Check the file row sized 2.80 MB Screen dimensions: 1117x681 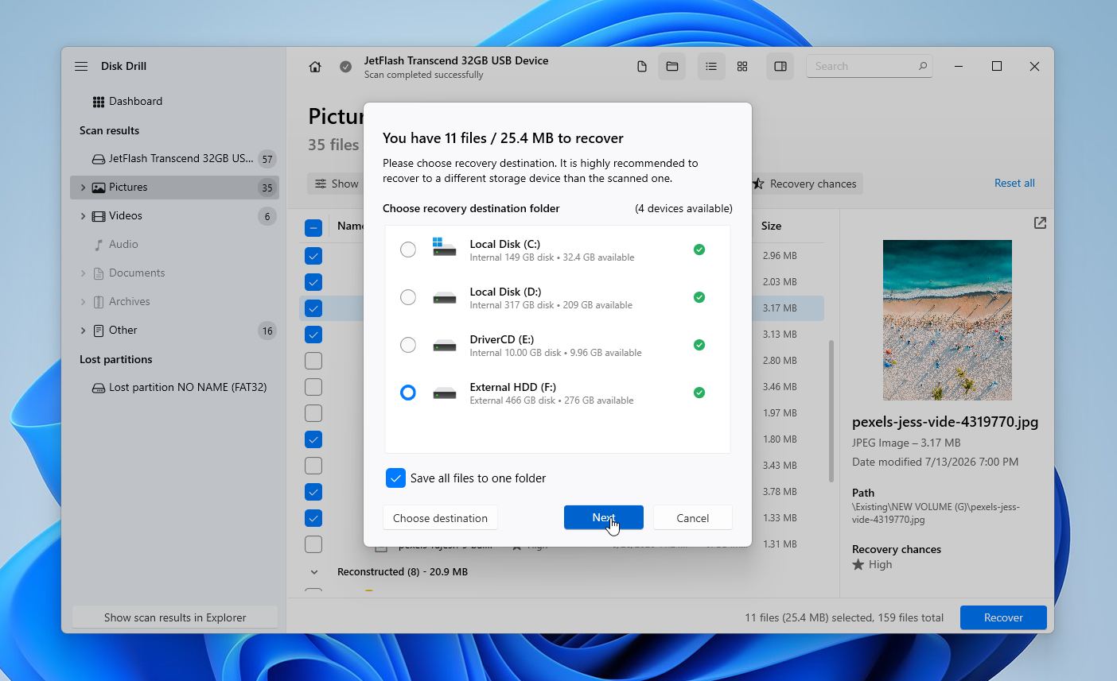pos(313,361)
